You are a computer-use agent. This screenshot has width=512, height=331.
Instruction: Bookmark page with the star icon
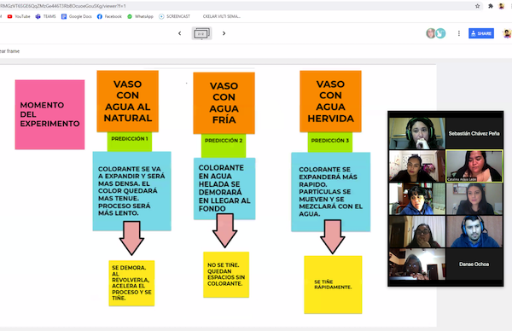pos(477,6)
